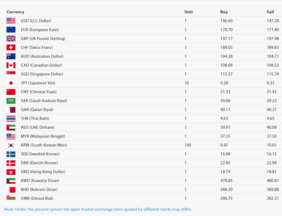The width and height of the screenshot is (282, 216).
Task: Click the Currency column header
Action: (x=15, y=12)
